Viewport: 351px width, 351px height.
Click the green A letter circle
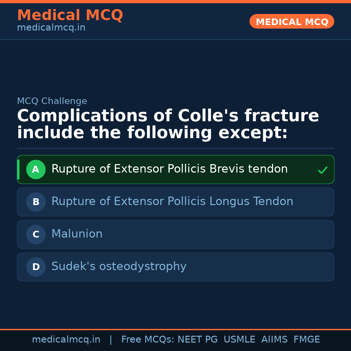tap(36, 169)
